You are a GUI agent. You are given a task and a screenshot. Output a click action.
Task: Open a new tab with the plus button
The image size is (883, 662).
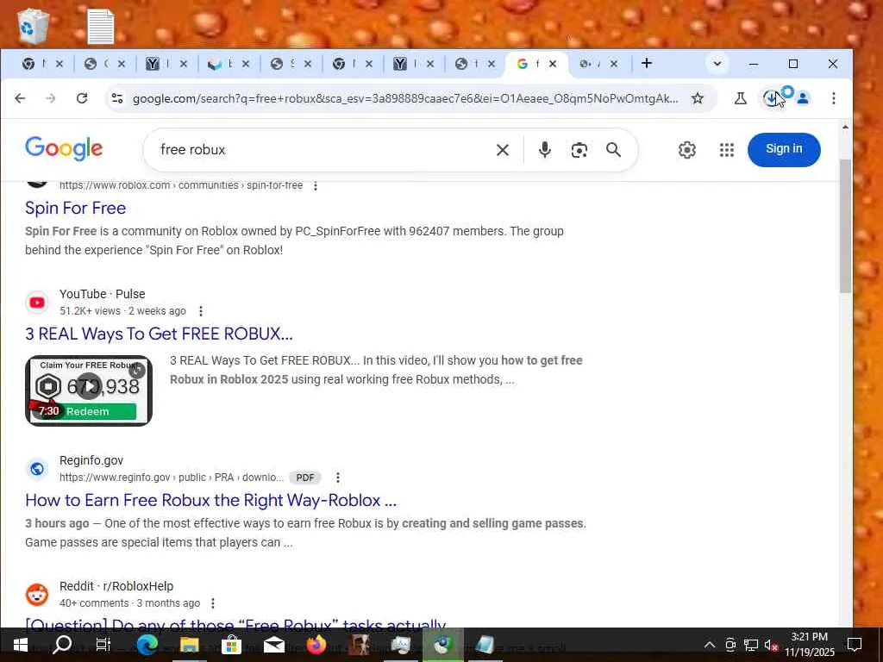point(647,63)
